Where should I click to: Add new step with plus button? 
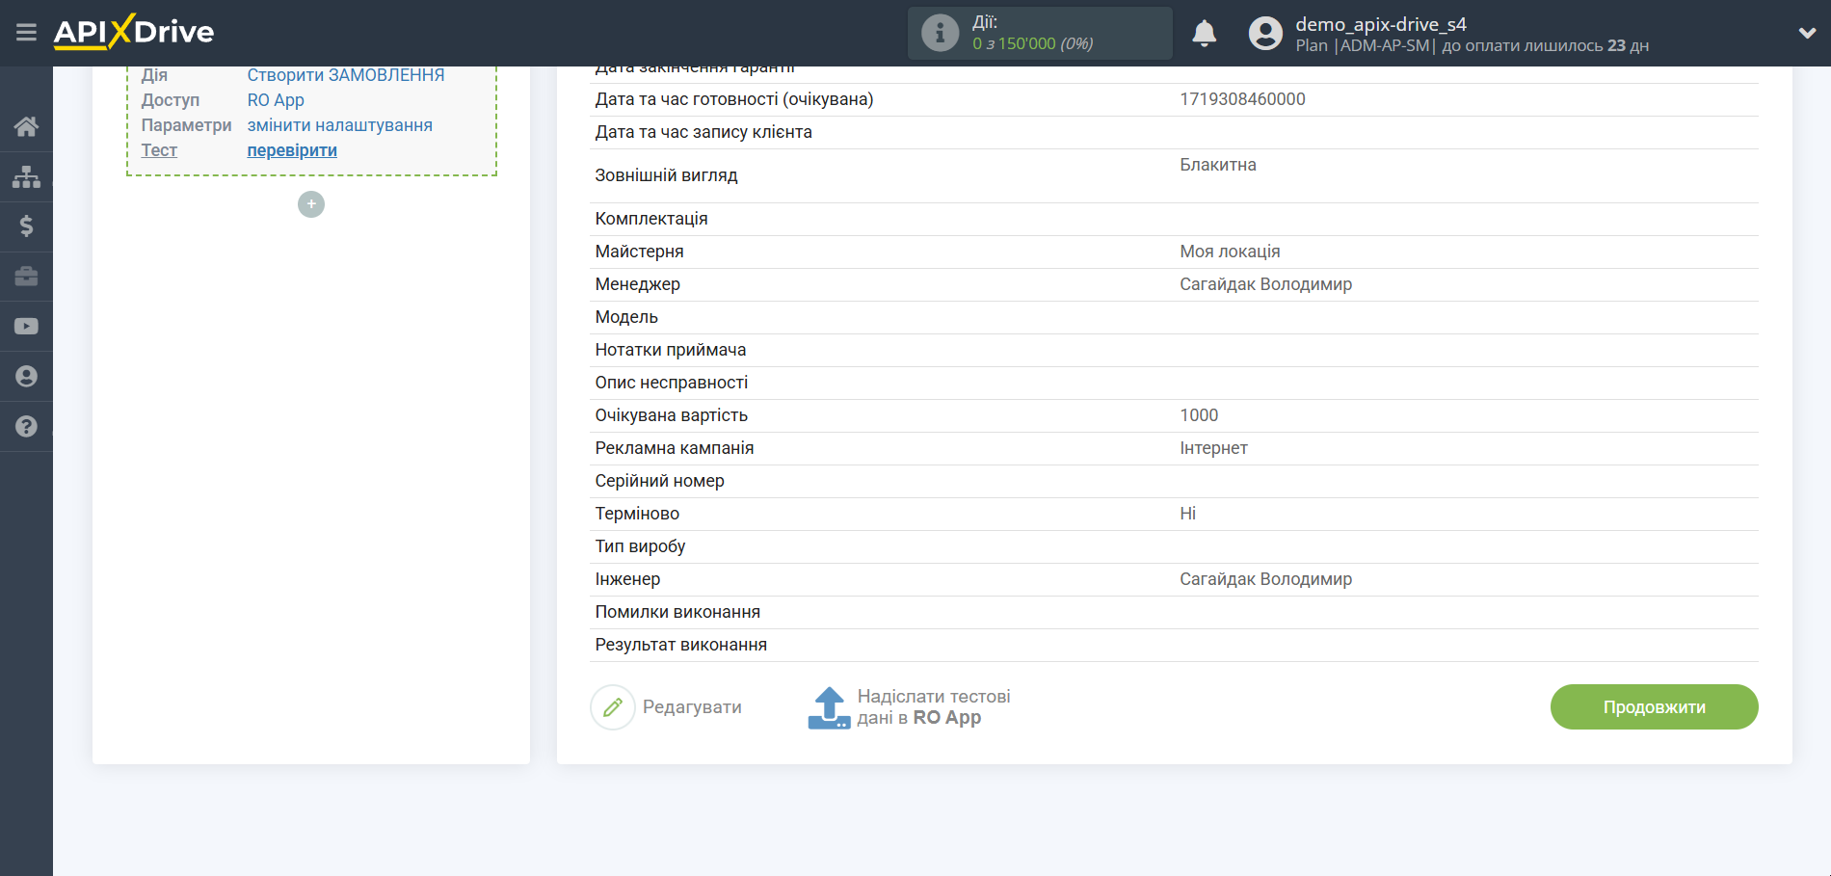311,204
